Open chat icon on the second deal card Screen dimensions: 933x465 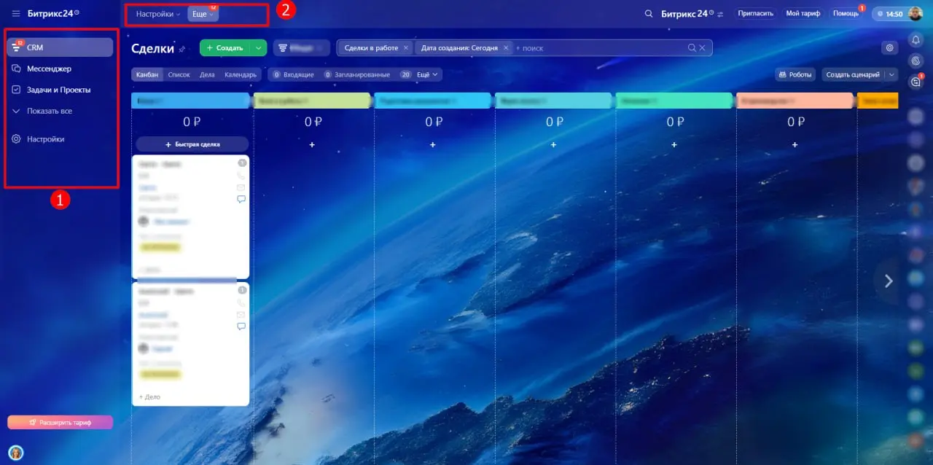(x=241, y=326)
